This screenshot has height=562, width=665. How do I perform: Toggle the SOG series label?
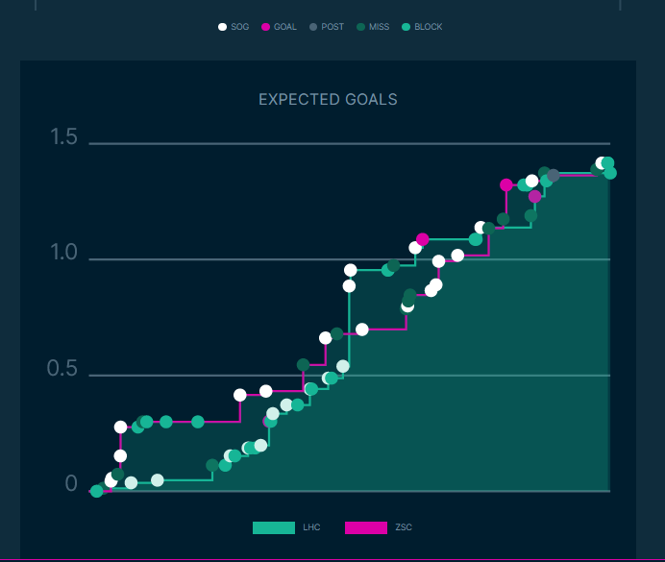[x=240, y=27]
